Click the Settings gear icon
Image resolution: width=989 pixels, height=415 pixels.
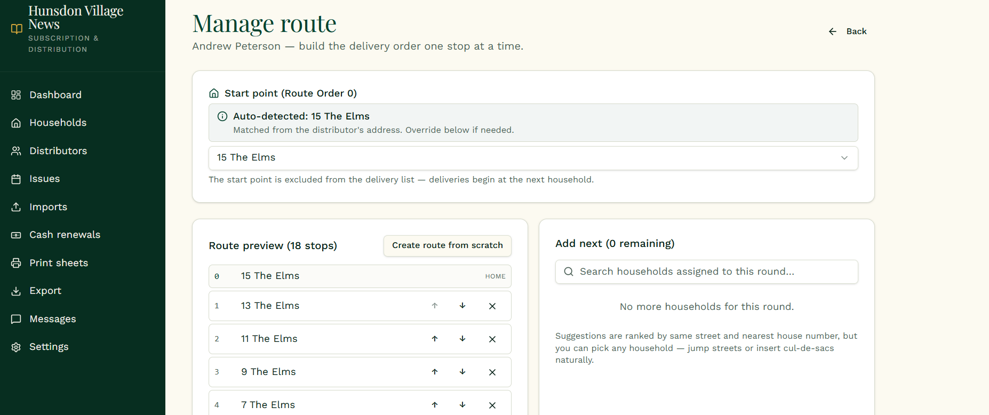click(x=16, y=347)
